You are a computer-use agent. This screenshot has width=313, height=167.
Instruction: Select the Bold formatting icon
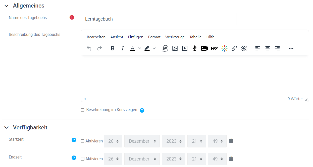[113, 48]
